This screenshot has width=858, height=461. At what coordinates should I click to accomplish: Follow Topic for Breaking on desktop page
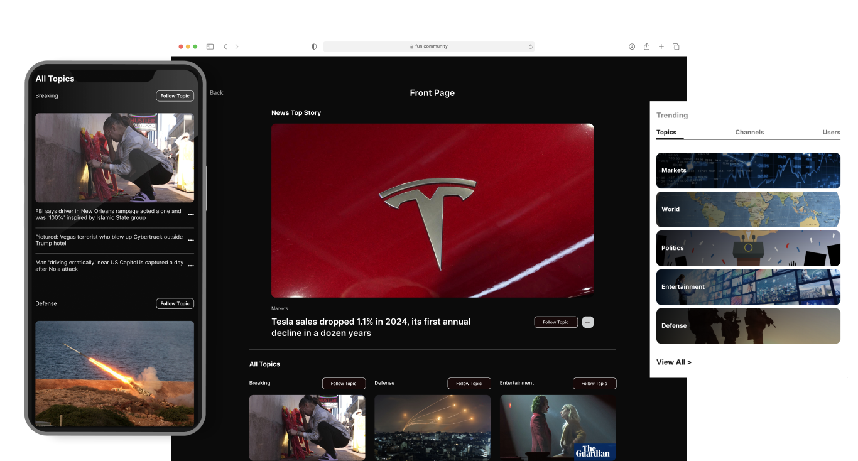(x=344, y=383)
